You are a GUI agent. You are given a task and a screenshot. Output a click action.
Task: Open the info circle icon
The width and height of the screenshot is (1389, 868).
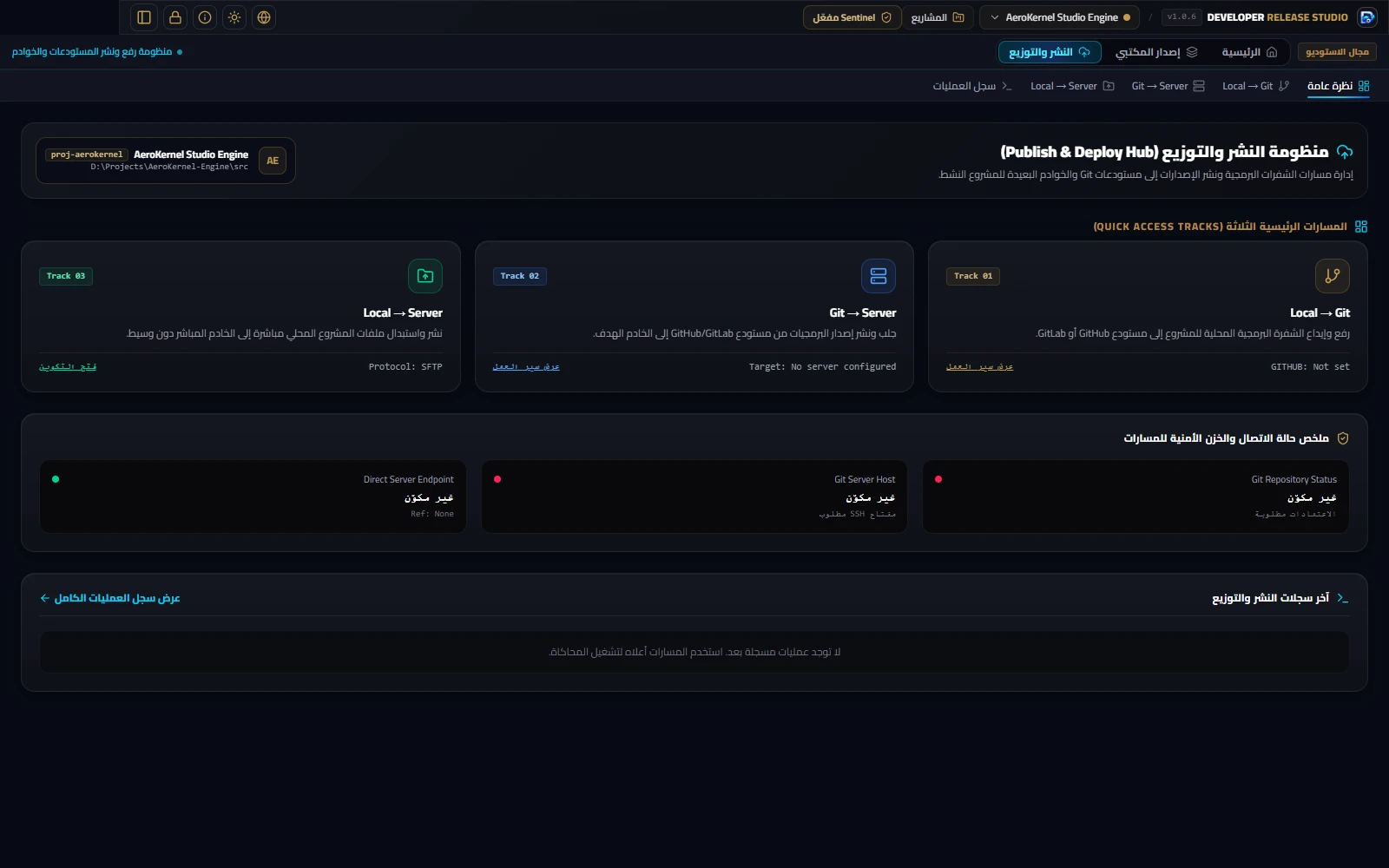(x=205, y=17)
